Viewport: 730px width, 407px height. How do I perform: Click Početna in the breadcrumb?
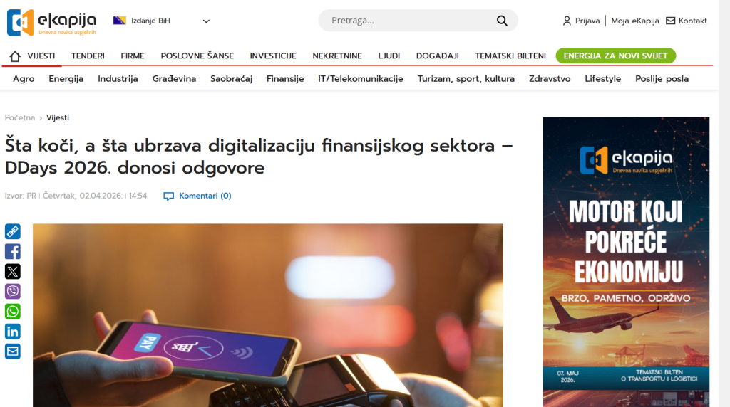click(19, 117)
